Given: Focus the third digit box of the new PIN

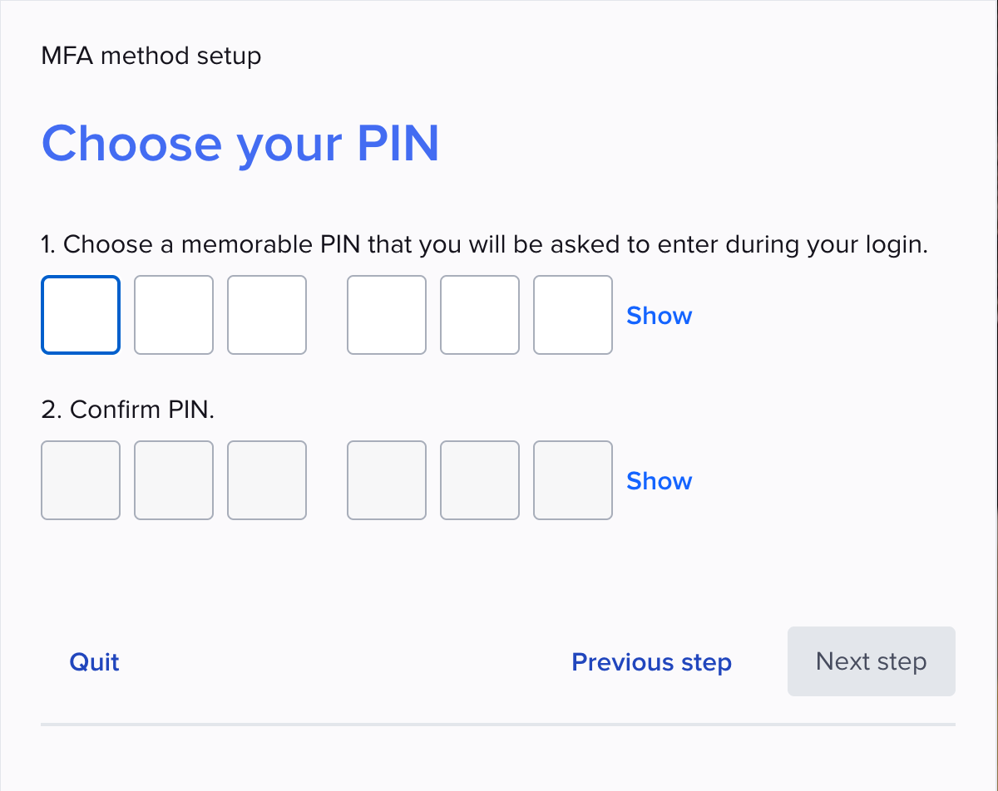Looking at the screenshot, I should point(267,315).
